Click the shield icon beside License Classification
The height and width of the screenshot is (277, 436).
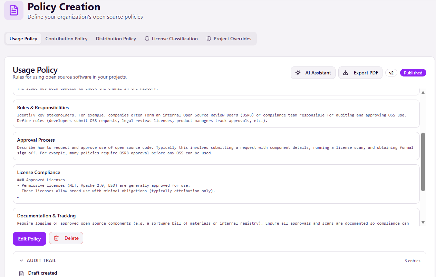pos(147,39)
